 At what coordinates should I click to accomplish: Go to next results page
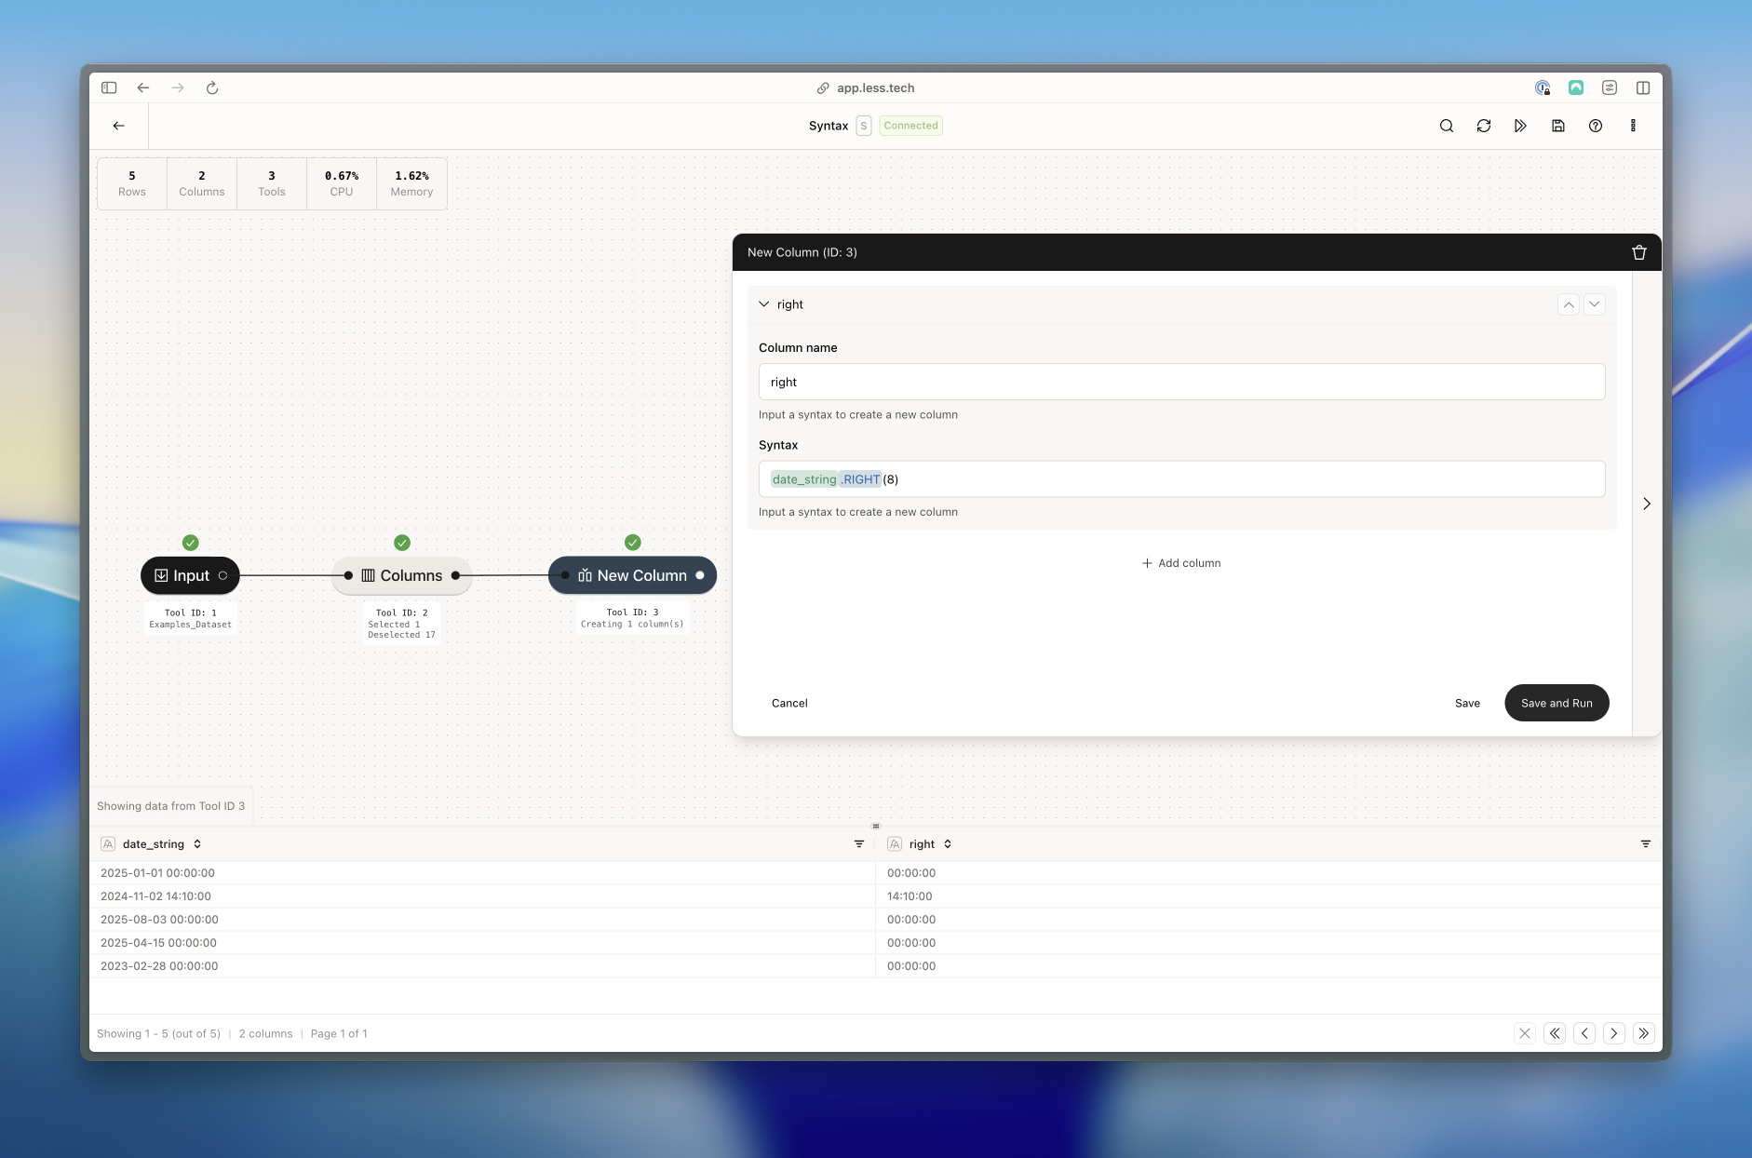(1614, 1033)
